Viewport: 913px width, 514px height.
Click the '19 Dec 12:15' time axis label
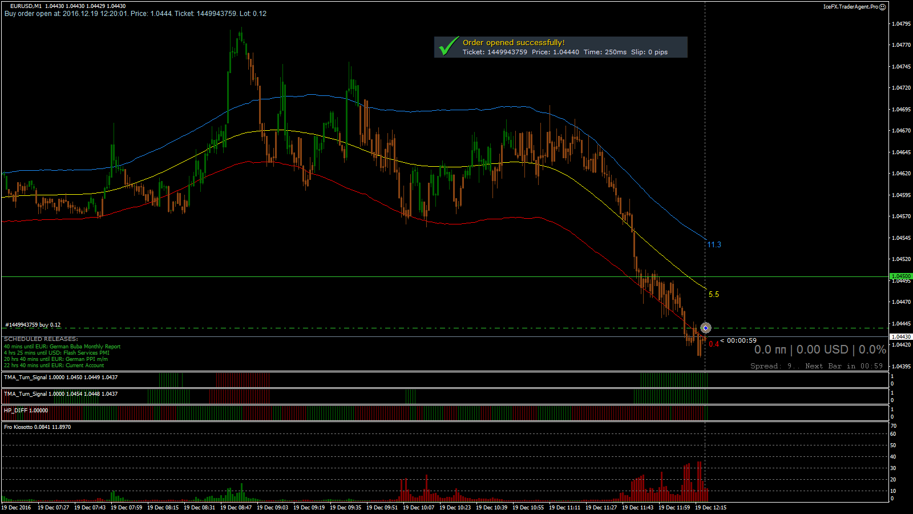[710, 508]
